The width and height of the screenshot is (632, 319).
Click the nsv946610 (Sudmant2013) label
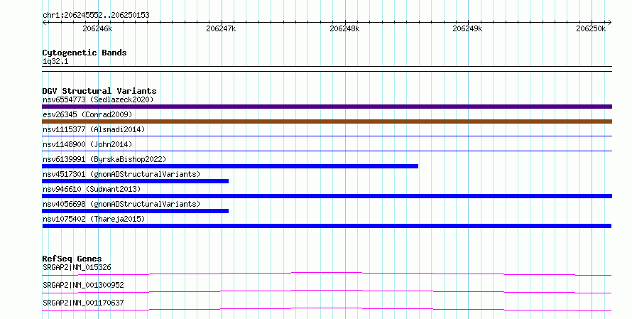(x=92, y=189)
